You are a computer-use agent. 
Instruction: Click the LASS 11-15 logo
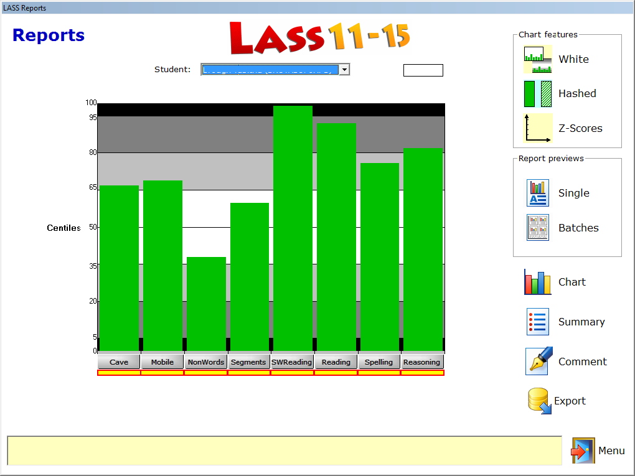(x=319, y=37)
